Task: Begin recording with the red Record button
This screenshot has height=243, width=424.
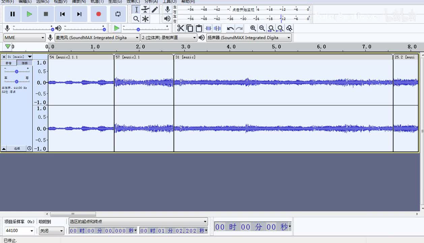Action: pos(98,14)
